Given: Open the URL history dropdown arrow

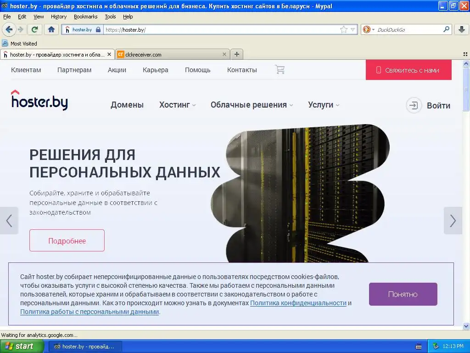Looking at the screenshot, I should click(x=353, y=29).
